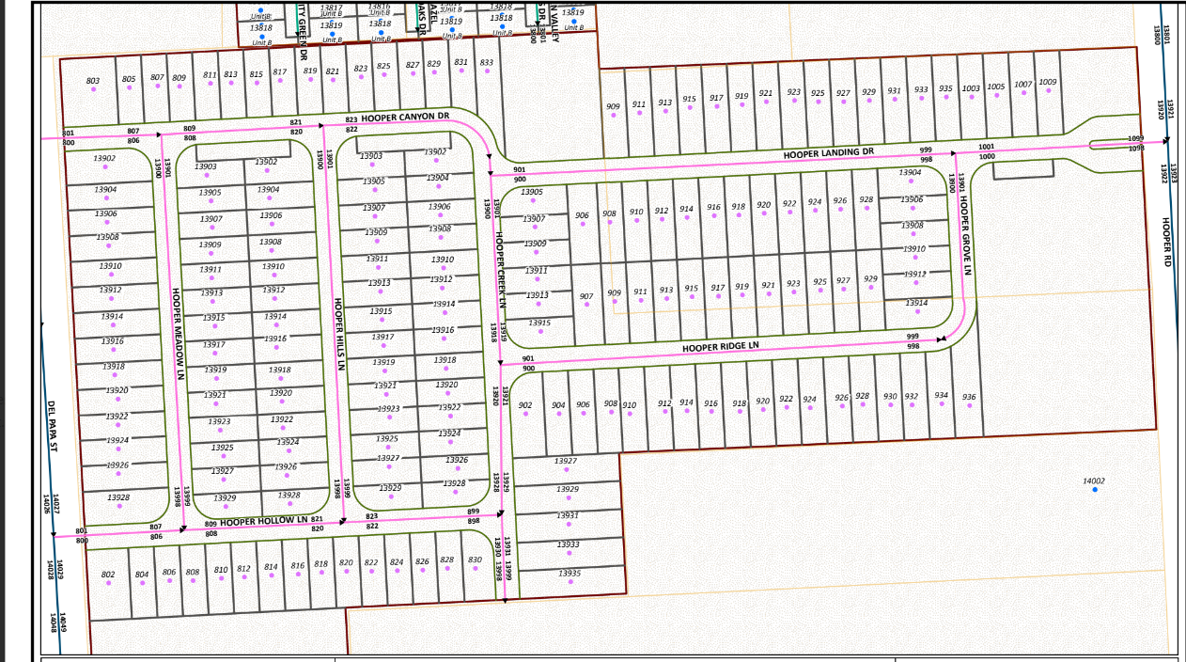This screenshot has height=662, width=1186.
Task: Click the blue address point at 14002
Action: (1094, 490)
